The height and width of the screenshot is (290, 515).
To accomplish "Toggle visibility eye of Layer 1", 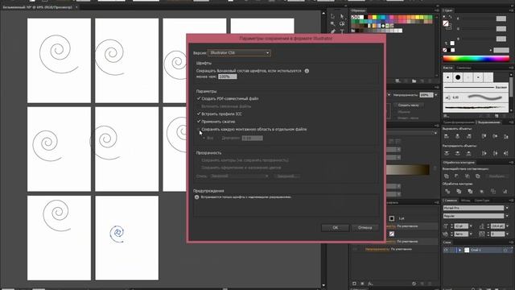I will click(446, 250).
